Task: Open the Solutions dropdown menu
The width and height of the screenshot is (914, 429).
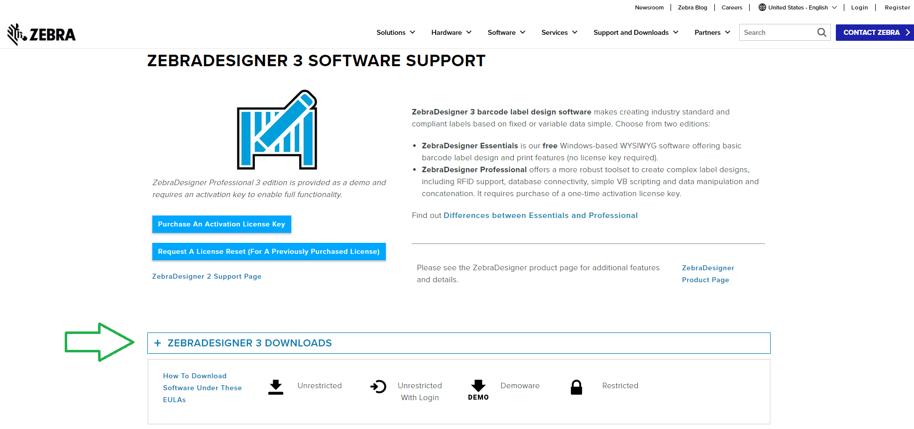Action: (x=396, y=32)
